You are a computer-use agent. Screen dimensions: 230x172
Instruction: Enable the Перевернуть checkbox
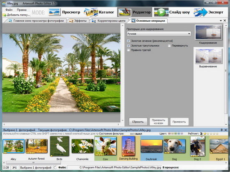point(169,45)
